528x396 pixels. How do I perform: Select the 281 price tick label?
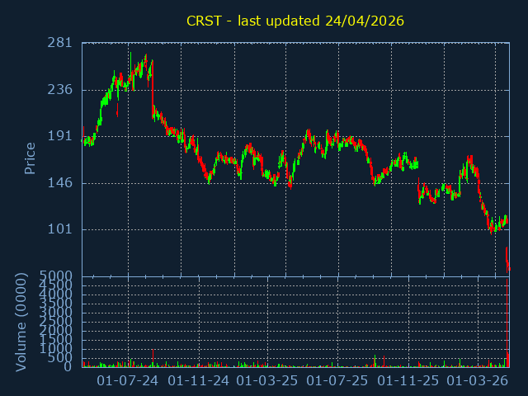click(x=61, y=43)
